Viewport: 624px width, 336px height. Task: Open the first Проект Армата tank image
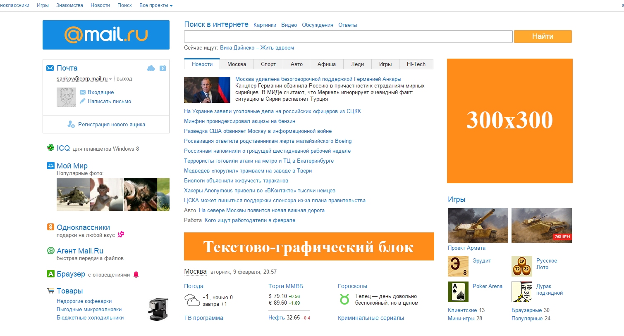(x=478, y=225)
